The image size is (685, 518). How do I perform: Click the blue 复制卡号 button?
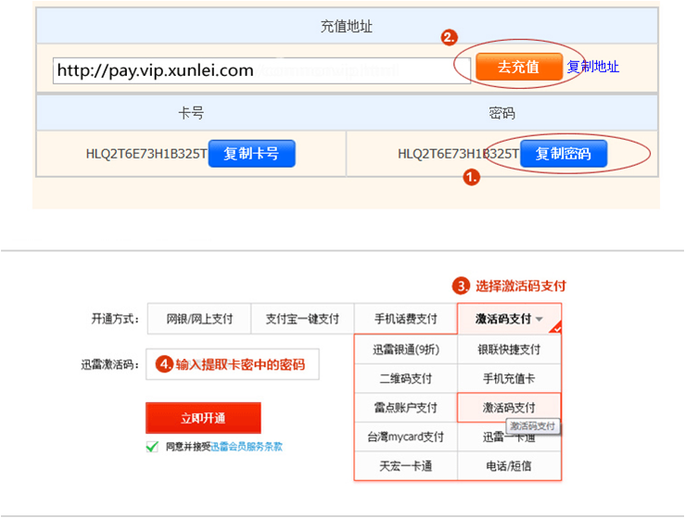tap(251, 154)
